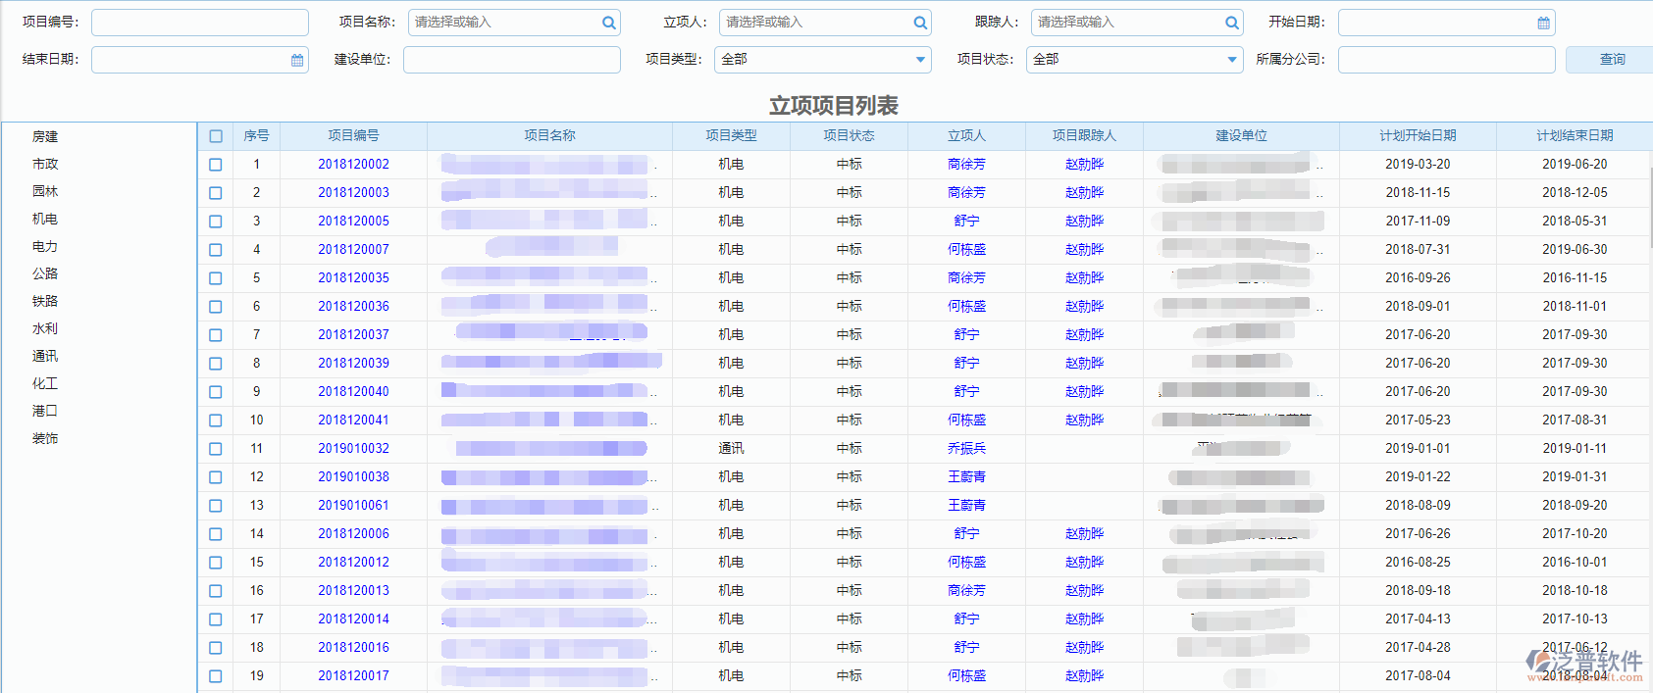Screen dimensions: 1653x693
Task: Select 市政 in the left category list
Action: (45, 164)
